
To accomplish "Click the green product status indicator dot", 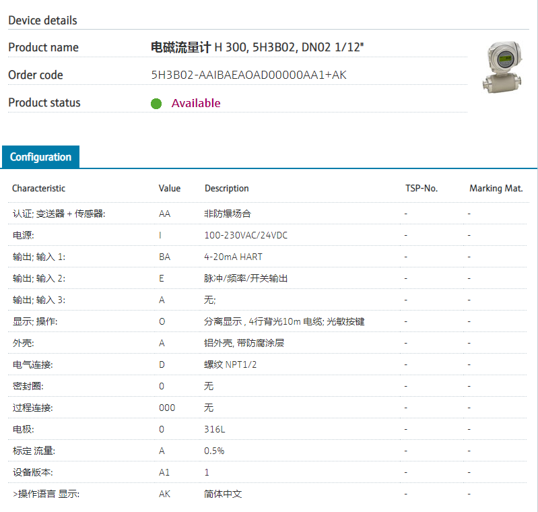I will pyautogui.click(x=156, y=104).
